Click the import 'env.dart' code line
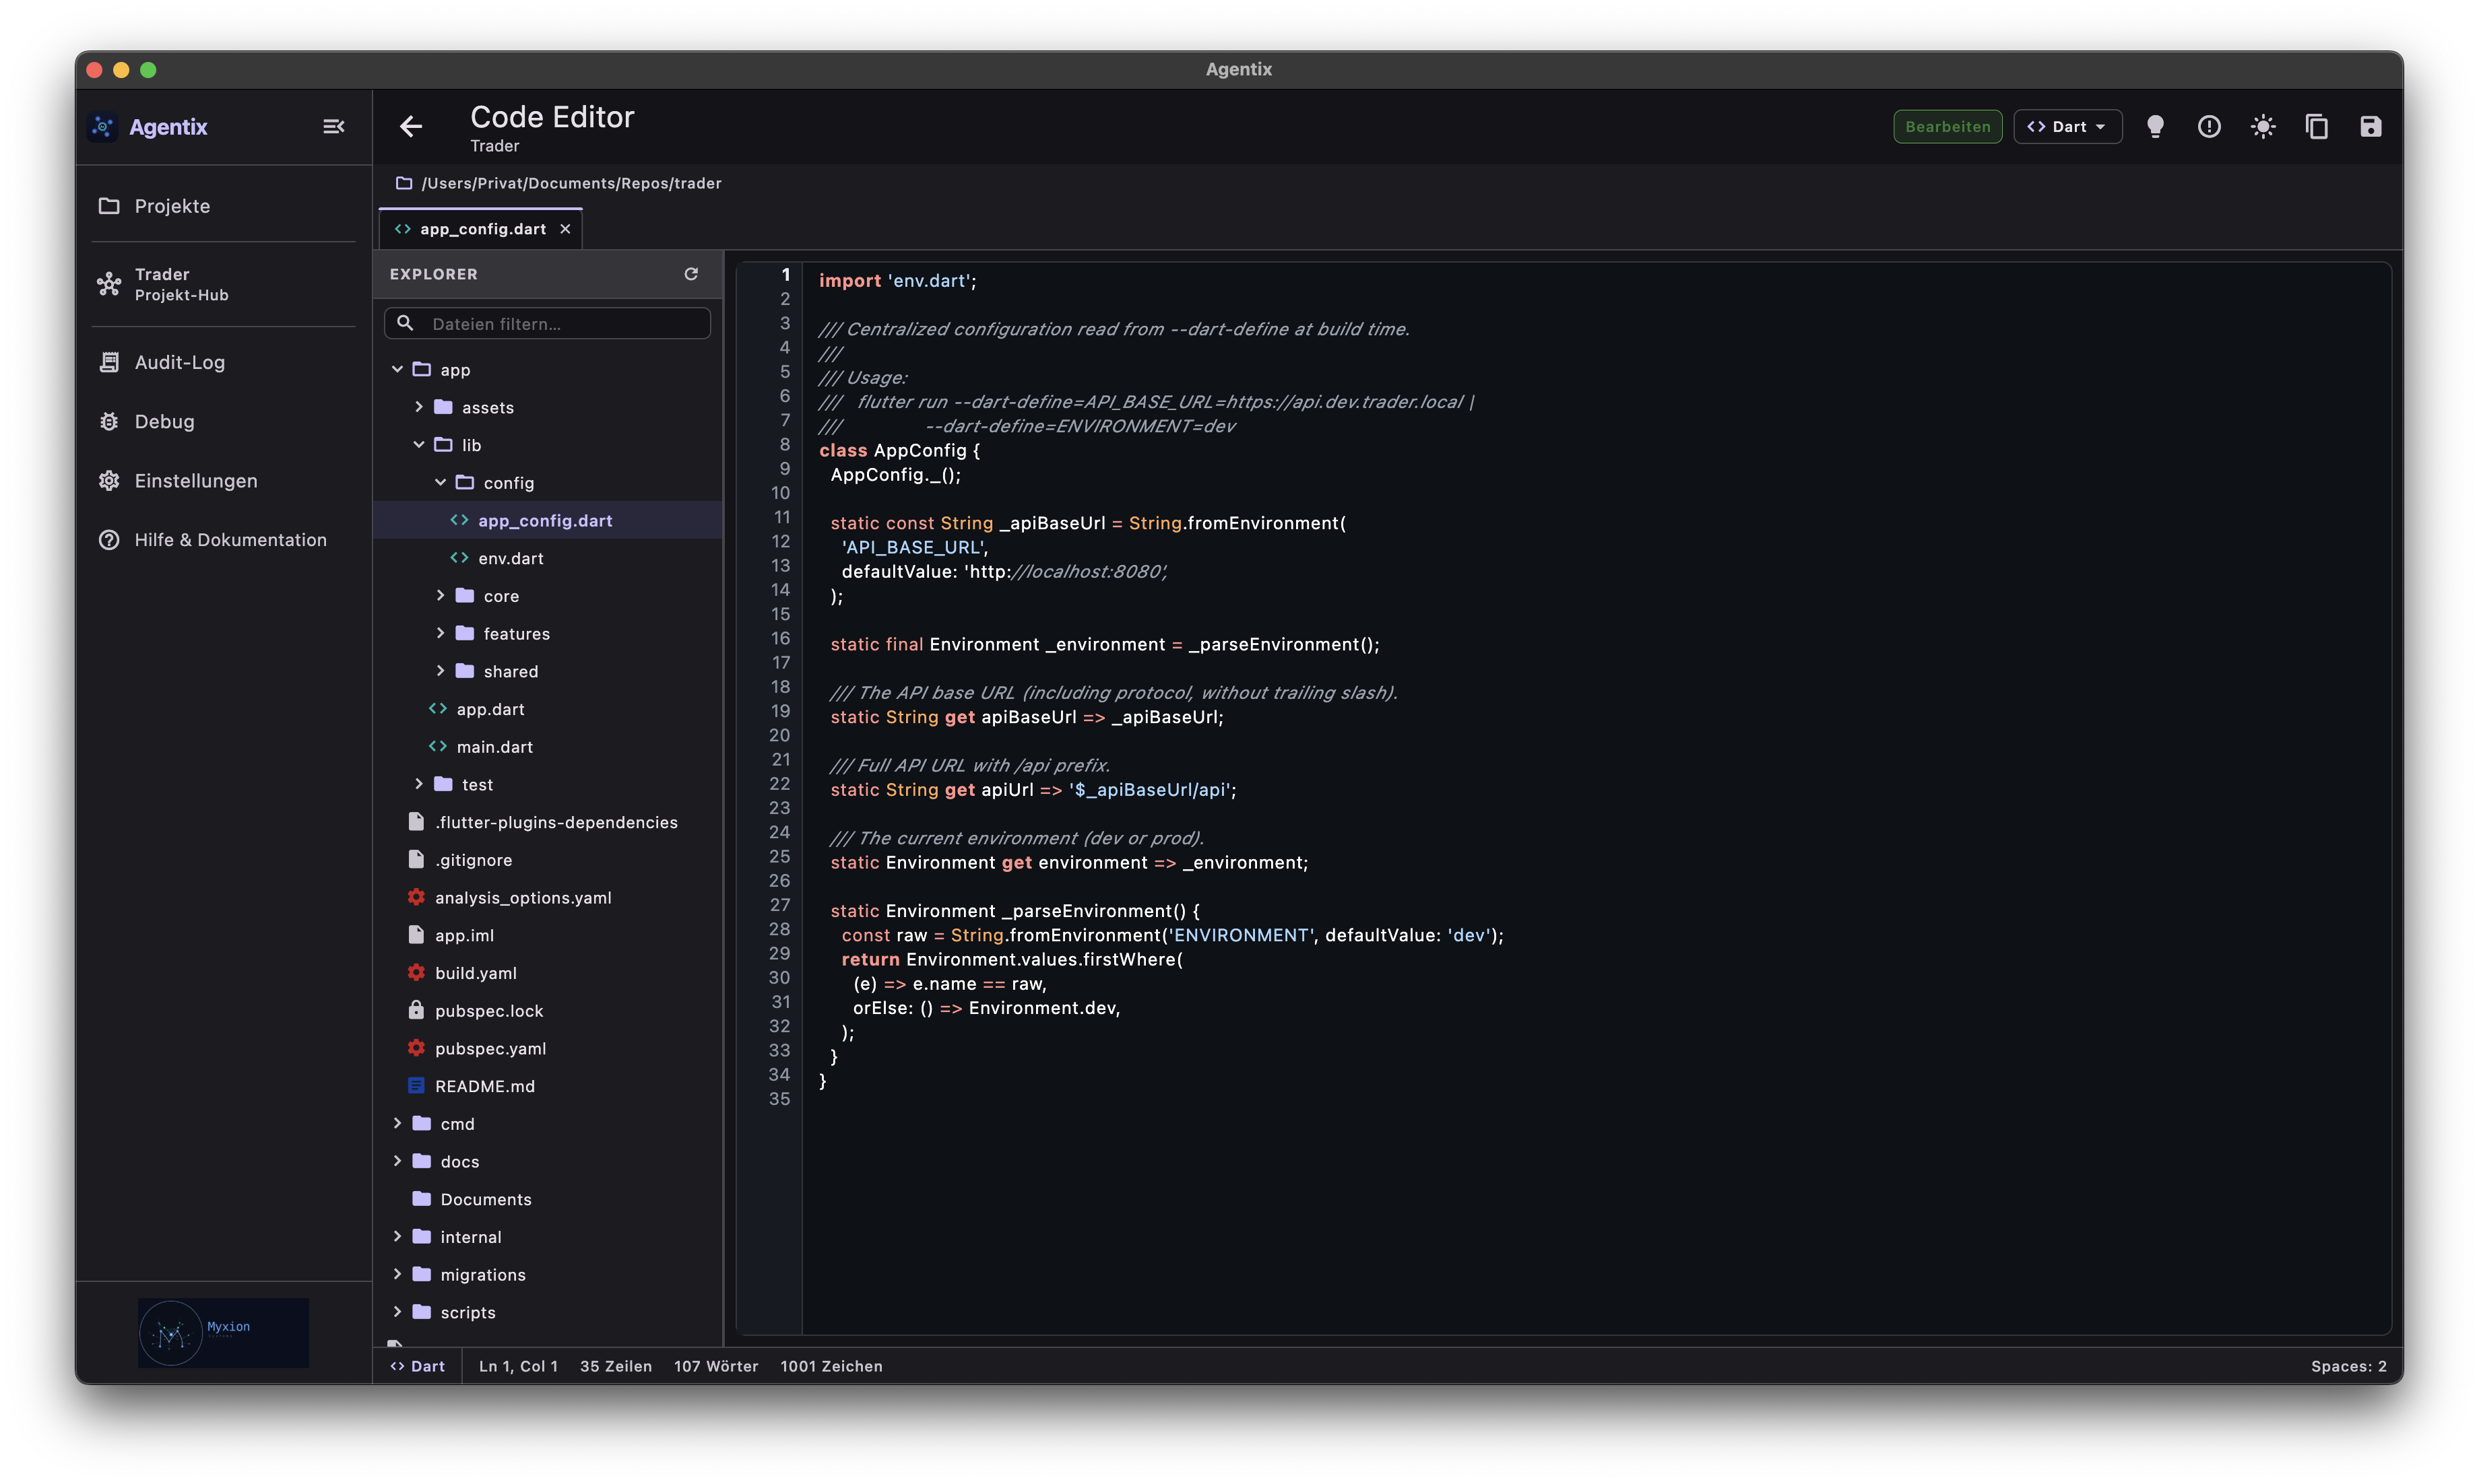Screen dimensions: 2479x1484 pyautogui.click(x=897, y=281)
